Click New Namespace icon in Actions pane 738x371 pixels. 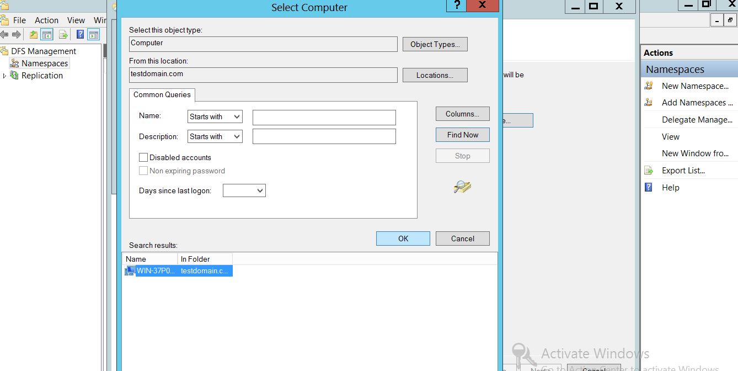point(649,86)
